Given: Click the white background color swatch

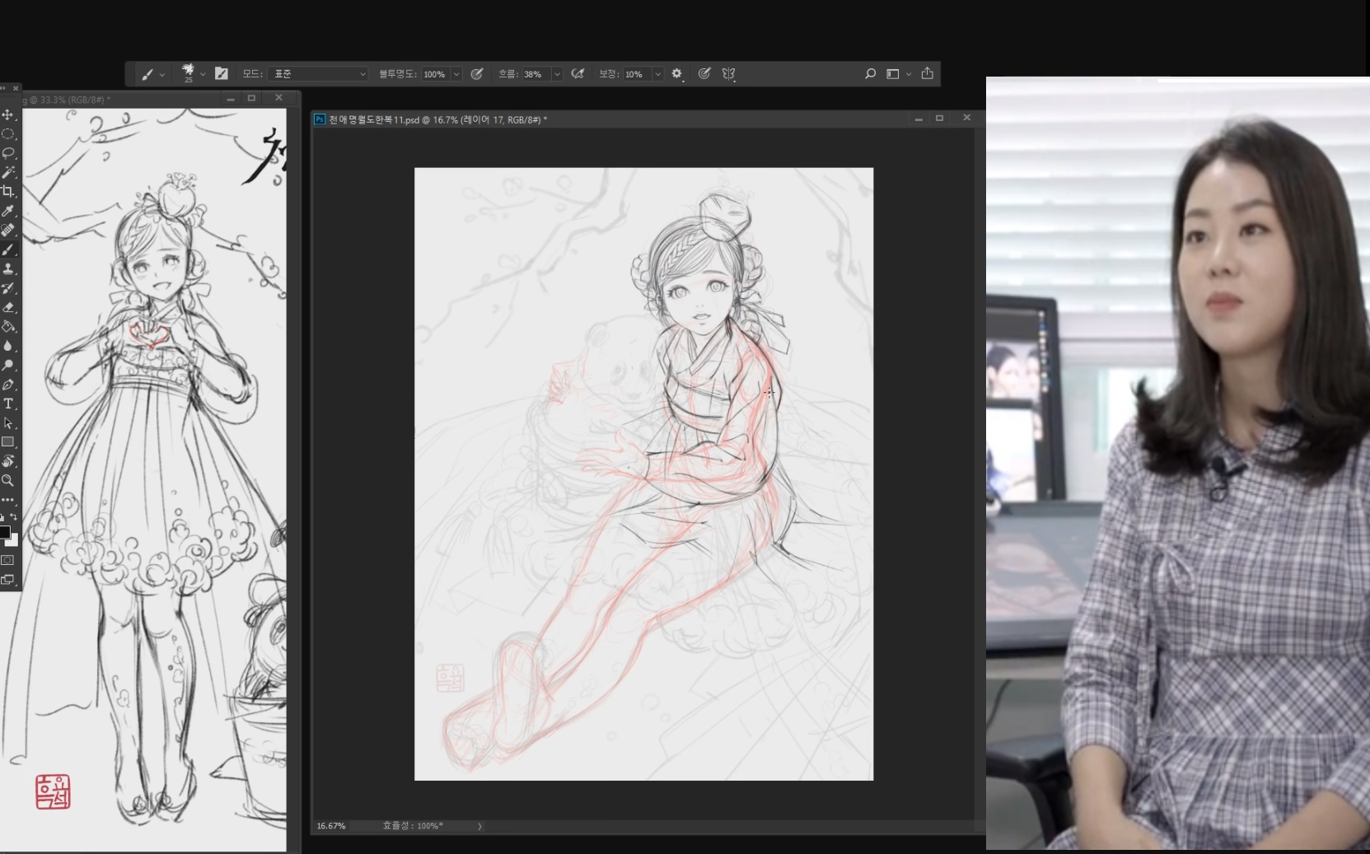Looking at the screenshot, I should coord(12,540).
